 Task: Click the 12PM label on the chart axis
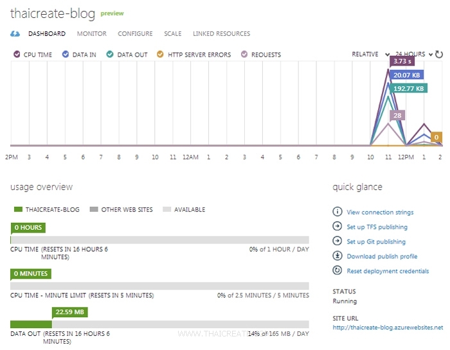(406, 157)
